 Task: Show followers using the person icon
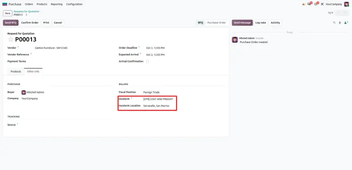[346, 23]
